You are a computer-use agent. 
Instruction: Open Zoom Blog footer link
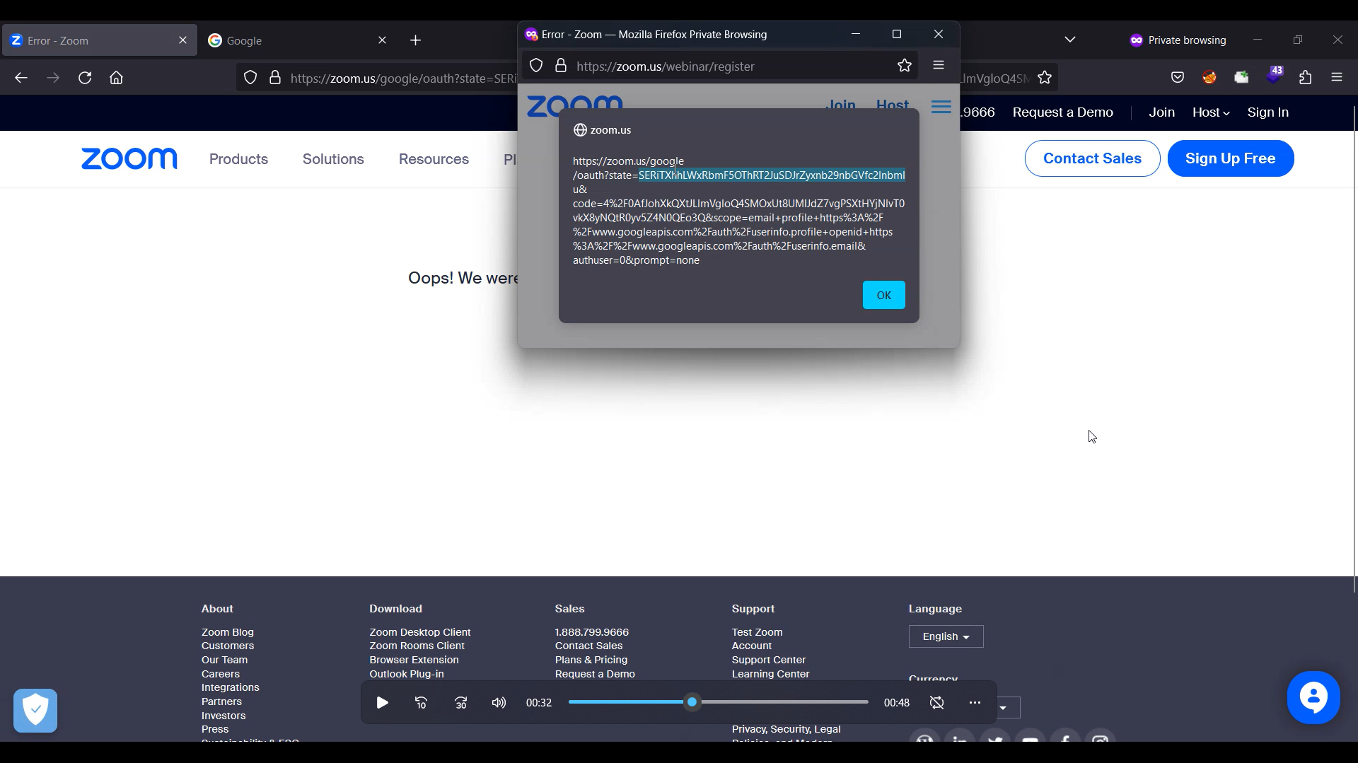[x=228, y=632]
